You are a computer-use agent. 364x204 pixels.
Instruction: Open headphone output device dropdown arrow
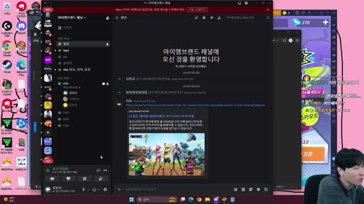pyautogui.click(x=99, y=190)
